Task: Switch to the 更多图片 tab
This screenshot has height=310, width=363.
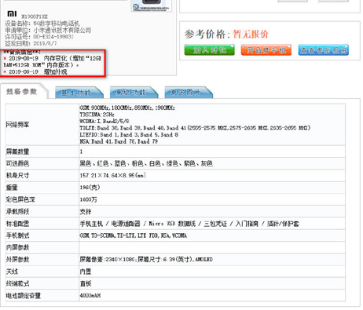Action: pos(189,93)
